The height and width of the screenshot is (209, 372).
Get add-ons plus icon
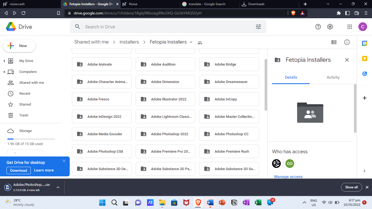tap(365, 98)
